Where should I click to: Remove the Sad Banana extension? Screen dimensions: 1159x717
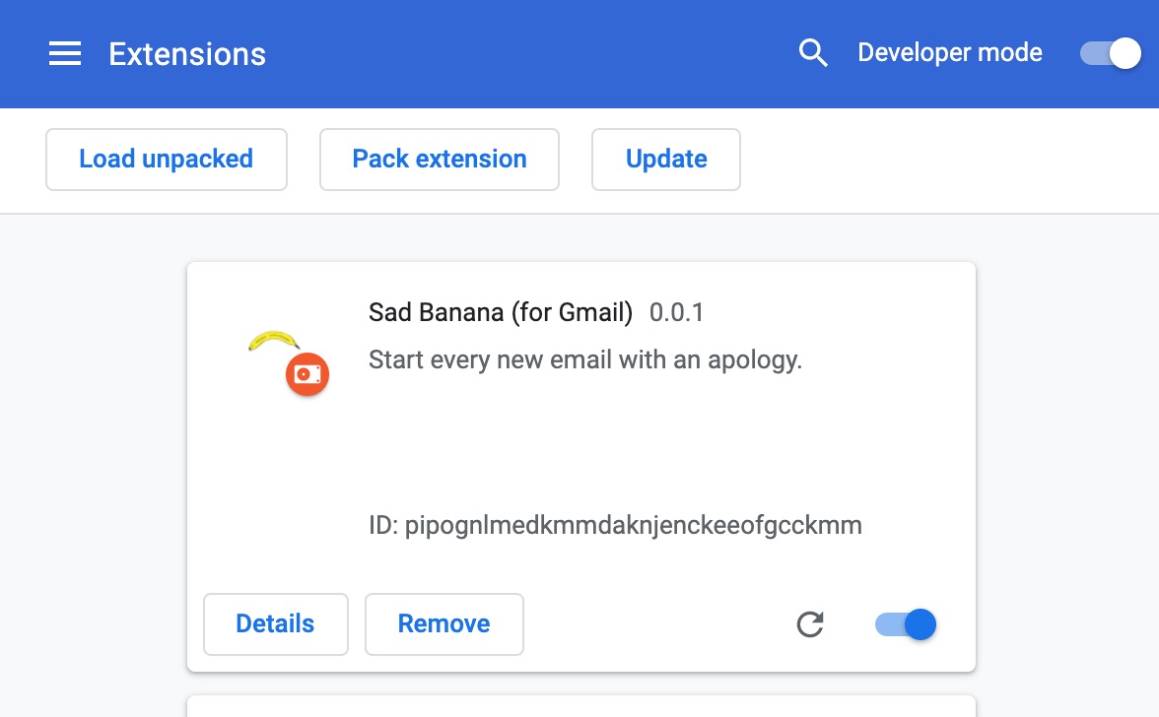point(444,624)
